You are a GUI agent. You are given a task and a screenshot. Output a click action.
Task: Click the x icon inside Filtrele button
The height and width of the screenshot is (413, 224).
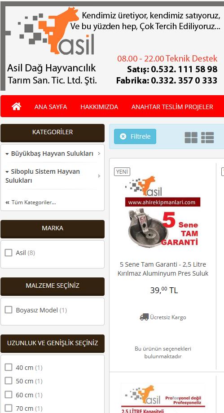123,136
